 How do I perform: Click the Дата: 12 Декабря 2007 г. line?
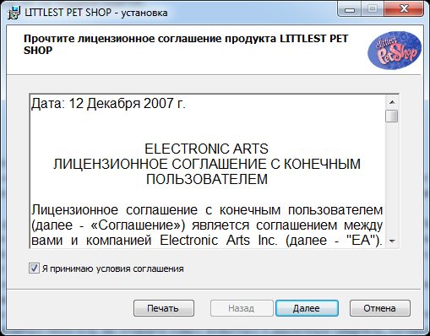[x=108, y=104]
